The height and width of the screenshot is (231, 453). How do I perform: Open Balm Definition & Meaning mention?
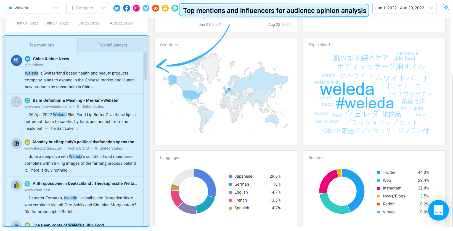(76, 100)
